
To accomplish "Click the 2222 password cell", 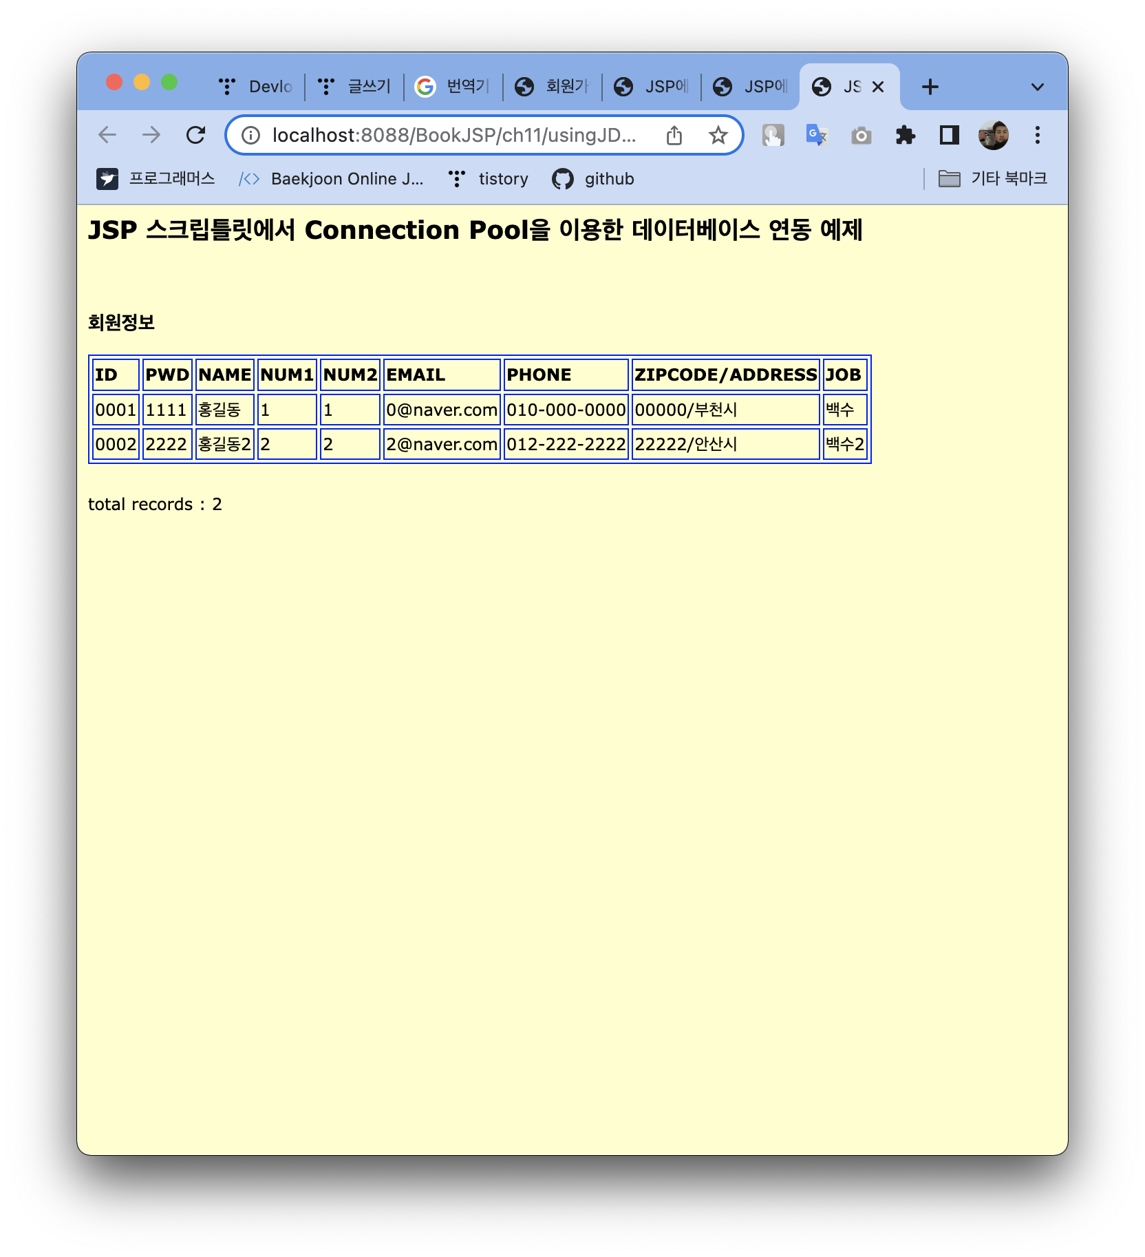I will (167, 444).
